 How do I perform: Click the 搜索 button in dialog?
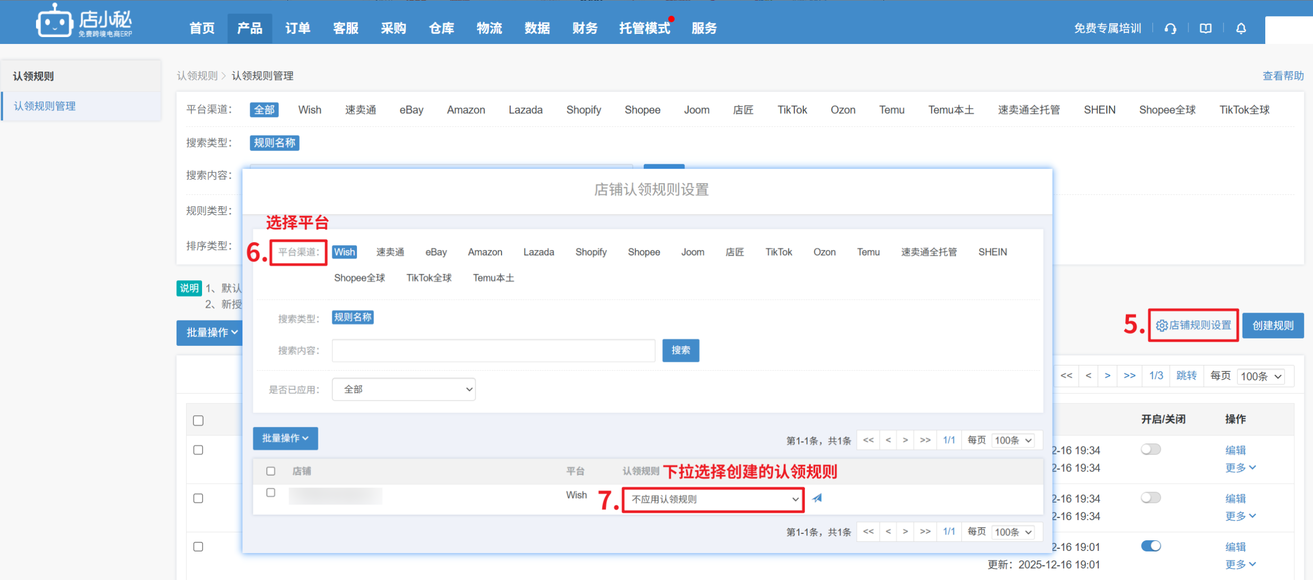[x=680, y=351]
